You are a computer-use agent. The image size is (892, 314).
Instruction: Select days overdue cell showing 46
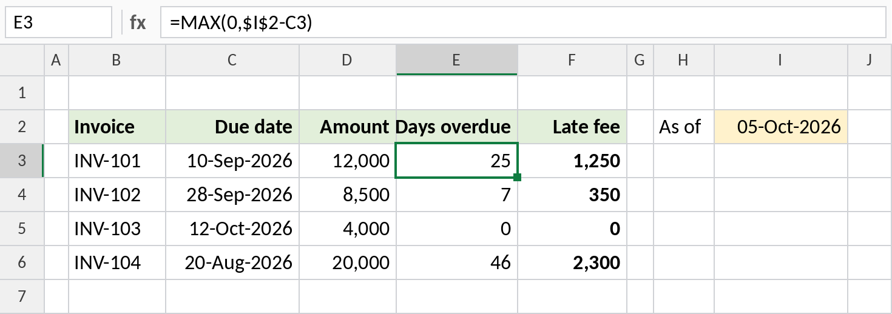457,262
